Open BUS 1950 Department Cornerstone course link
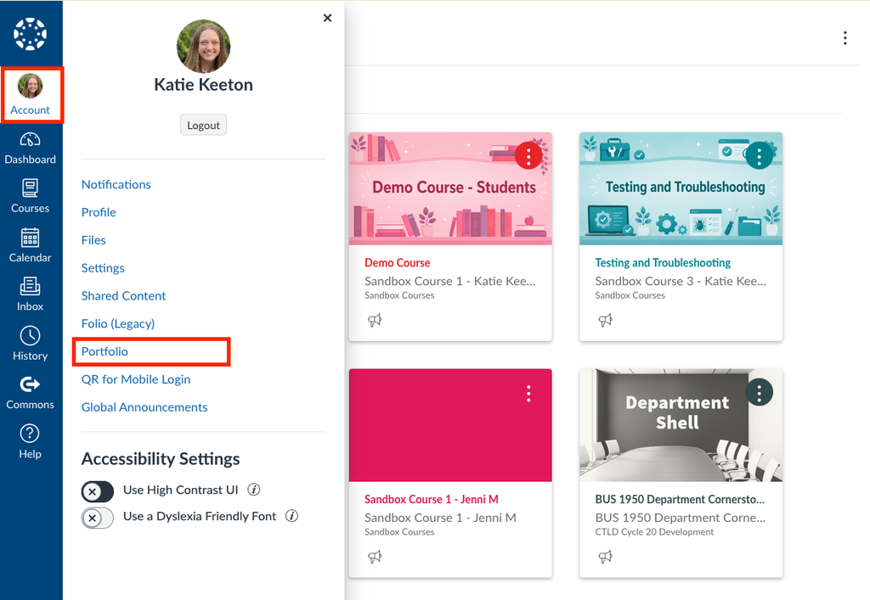This screenshot has height=600, width=870. (680, 499)
